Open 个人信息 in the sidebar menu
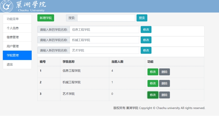 (x=17, y=28)
